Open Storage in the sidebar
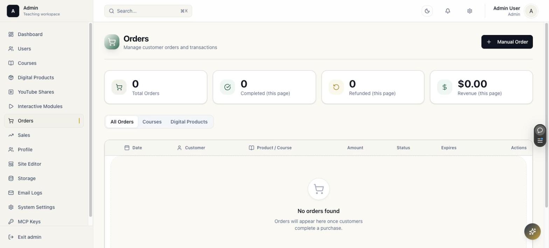Screen dimensions: 549x248 [x=44, y=178]
